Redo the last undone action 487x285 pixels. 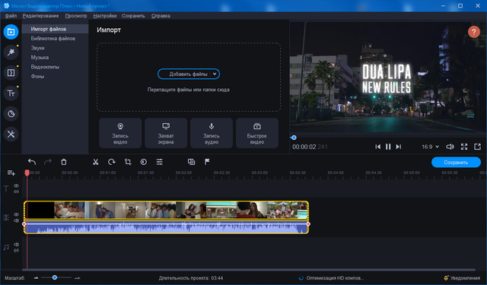pos(47,162)
